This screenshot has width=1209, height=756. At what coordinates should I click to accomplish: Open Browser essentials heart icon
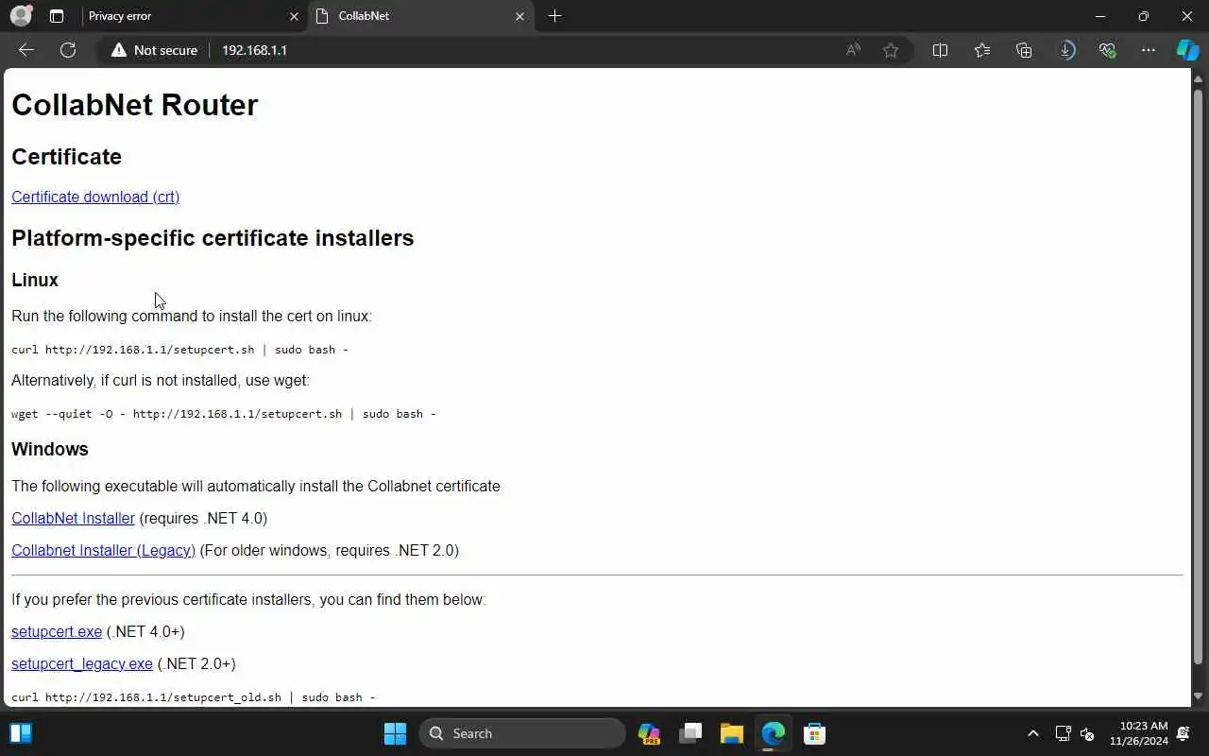tap(1108, 50)
